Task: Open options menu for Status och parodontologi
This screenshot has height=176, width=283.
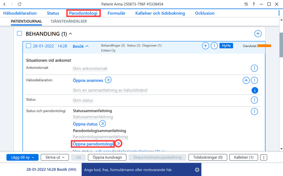Action: pos(254,111)
